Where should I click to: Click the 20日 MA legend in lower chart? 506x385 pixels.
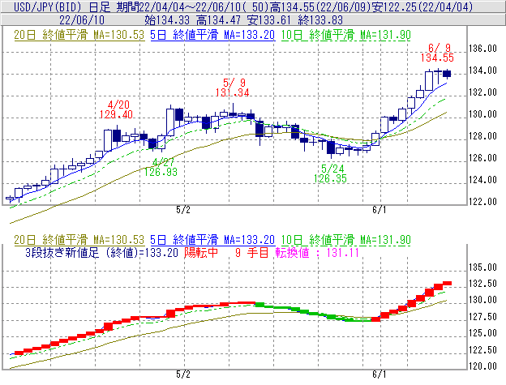point(79,240)
